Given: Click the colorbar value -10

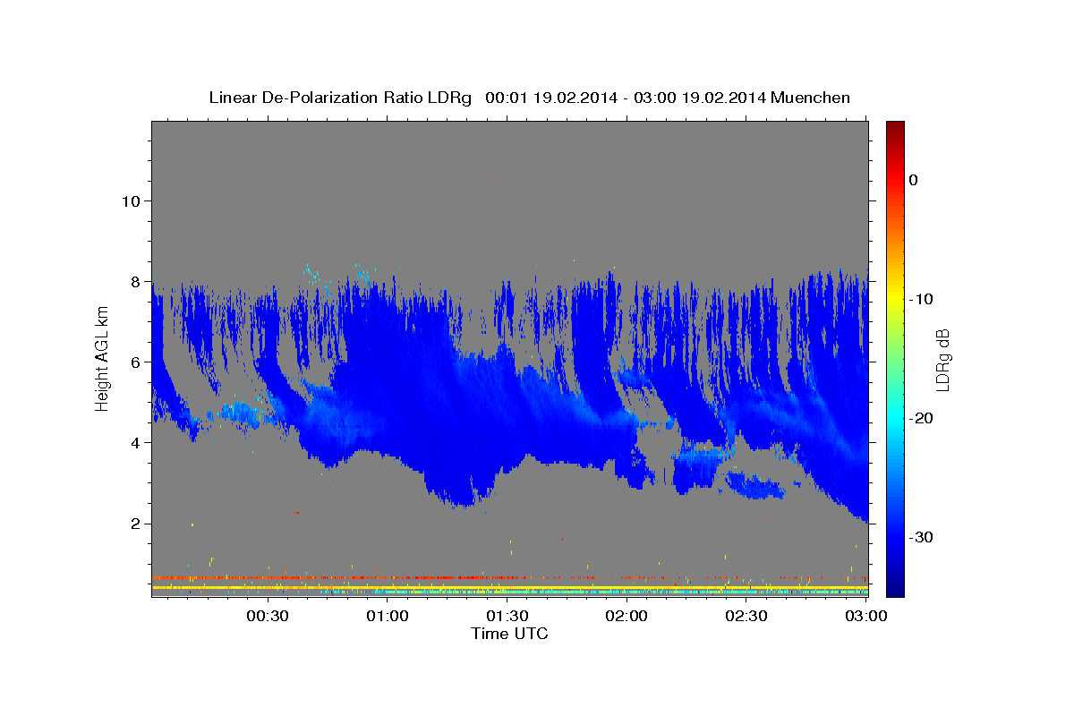Looking at the screenshot, I should pyautogui.click(x=921, y=299).
